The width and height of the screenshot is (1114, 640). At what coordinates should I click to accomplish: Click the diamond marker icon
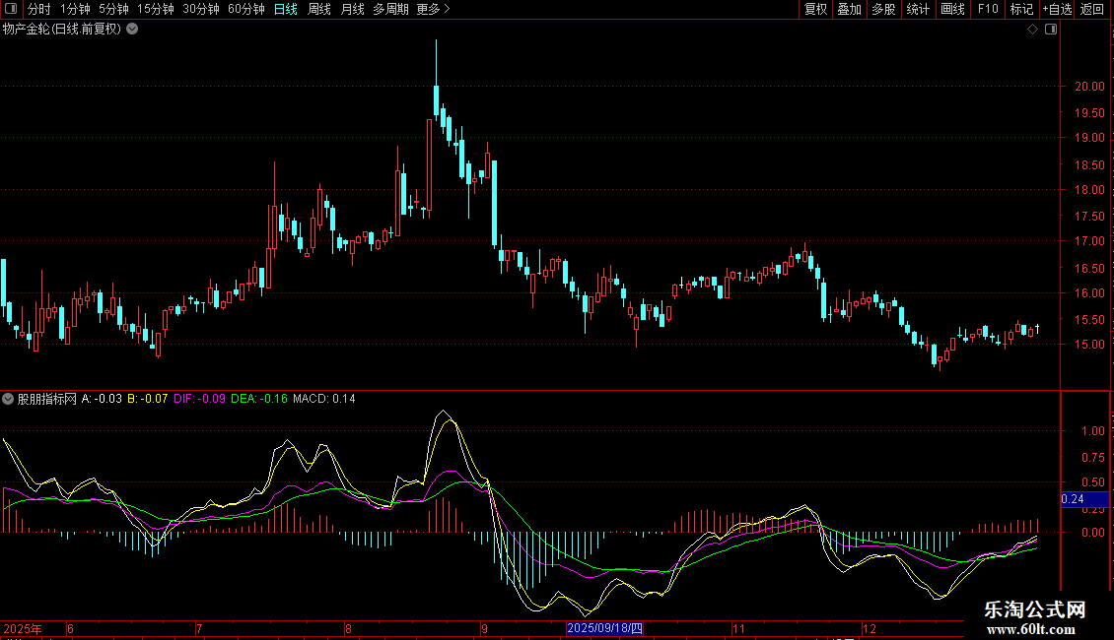pos(1032,30)
